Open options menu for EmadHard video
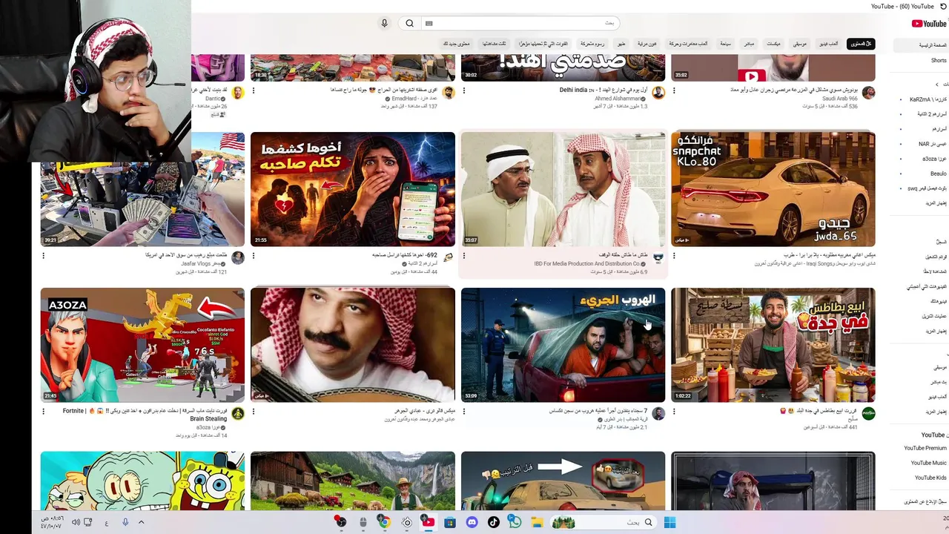Screen dimensions: 949x534 coord(254,90)
